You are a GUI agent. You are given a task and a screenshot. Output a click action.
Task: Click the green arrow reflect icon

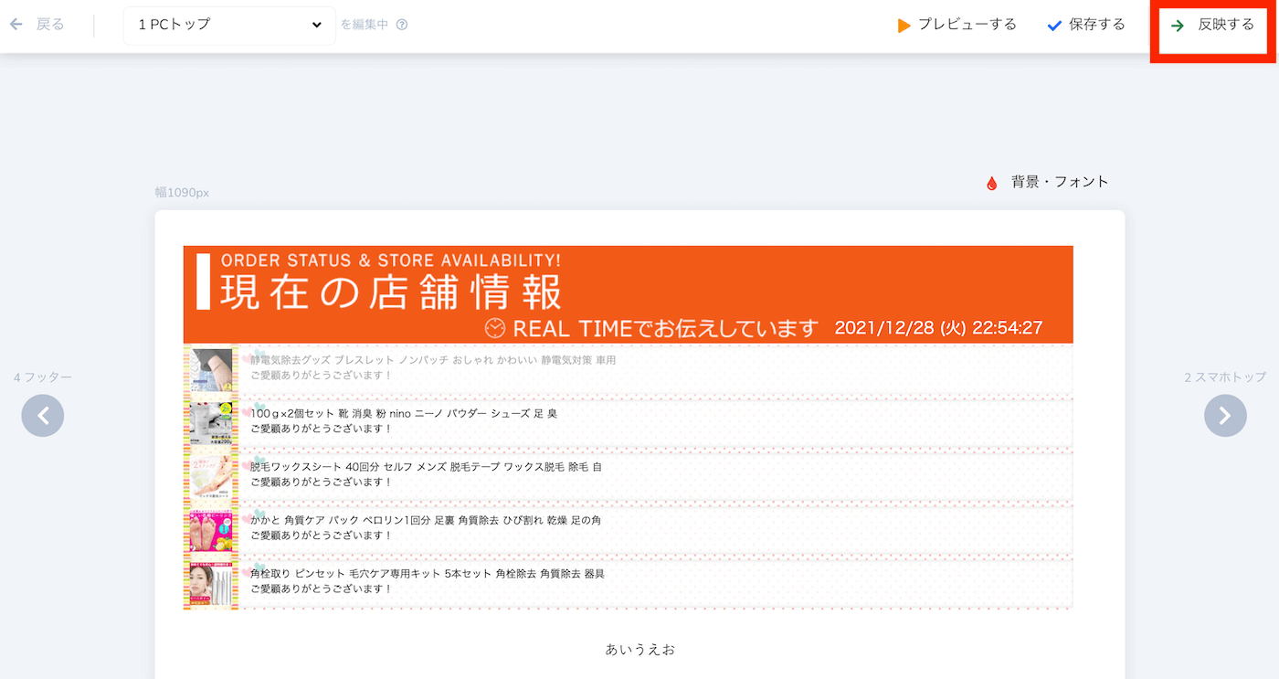coord(1178,26)
